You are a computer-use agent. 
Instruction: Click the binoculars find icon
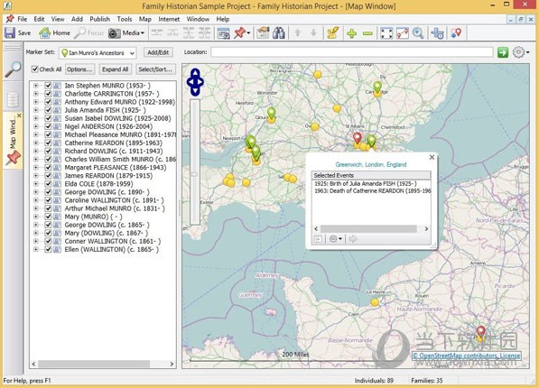(278, 33)
